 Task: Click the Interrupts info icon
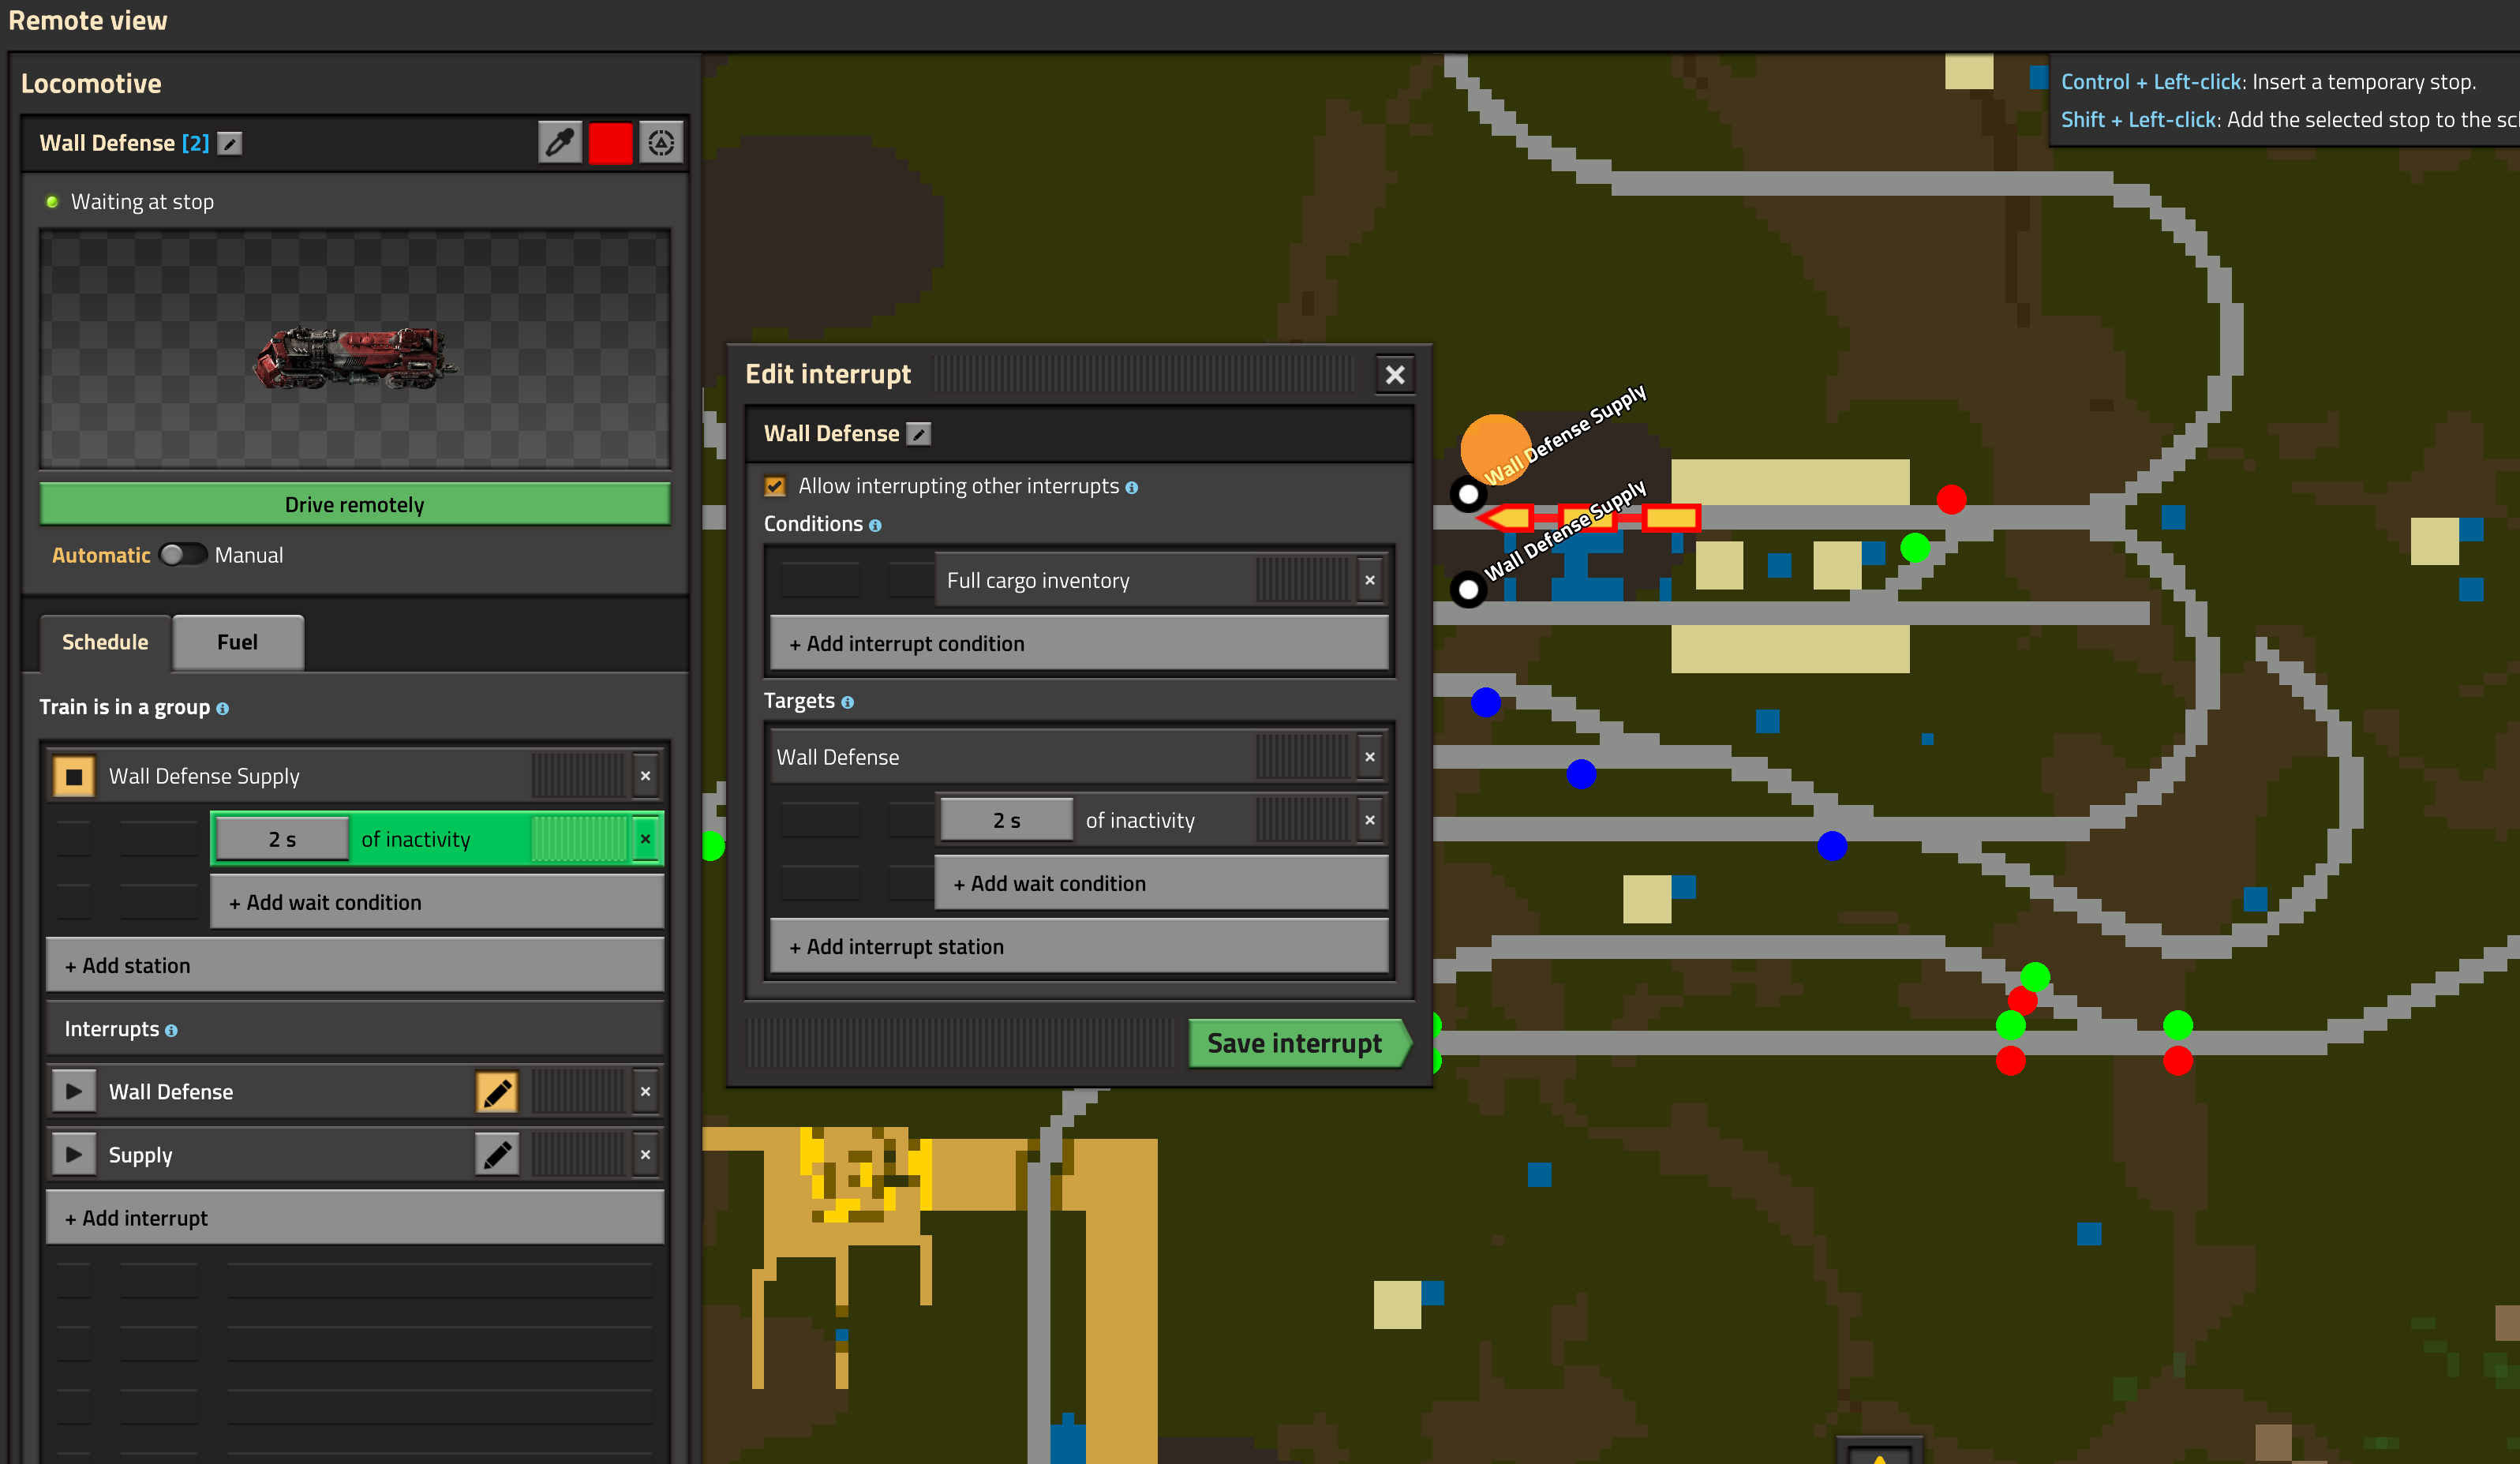click(x=171, y=1031)
